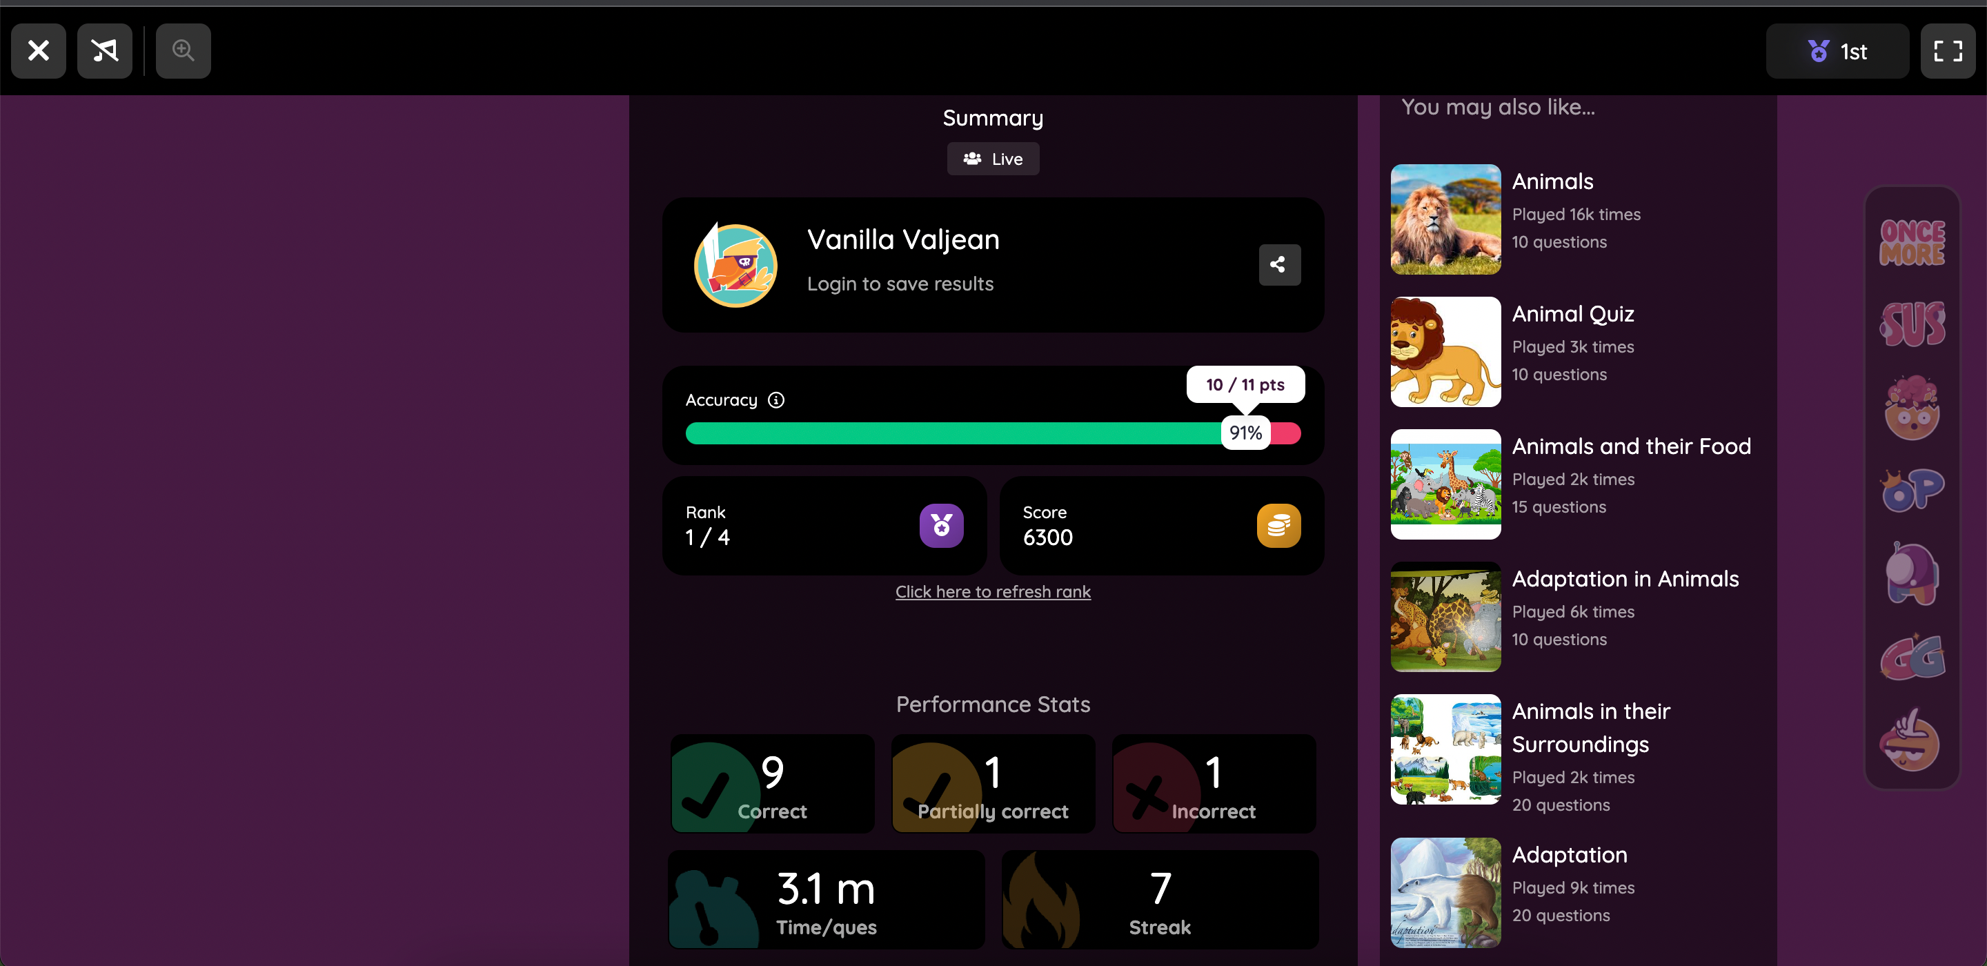The height and width of the screenshot is (966, 1987).
Task: Click the 1st place rank badge icon
Action: coord(1817,50)
